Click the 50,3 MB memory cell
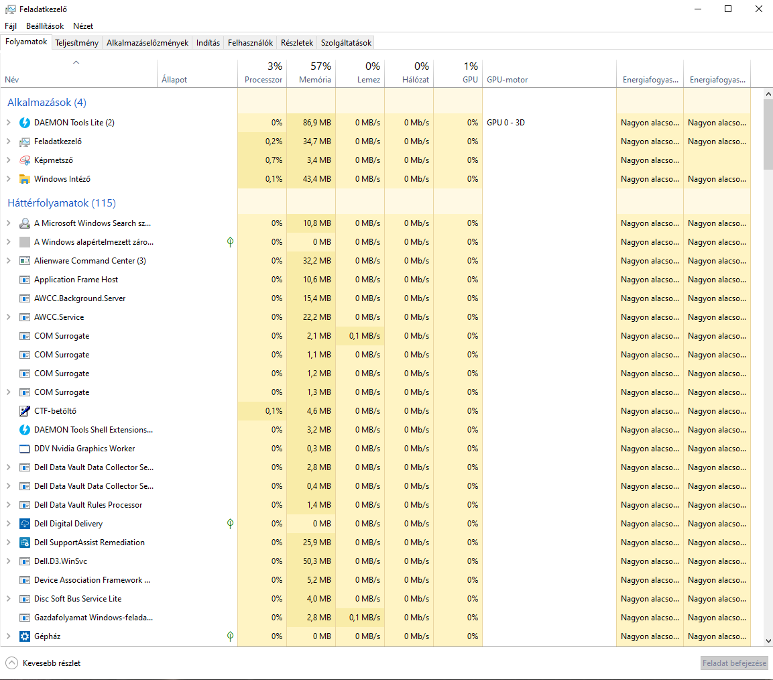Screen dimensions: 773x680 pyautogui.click(x=311, y=561)
